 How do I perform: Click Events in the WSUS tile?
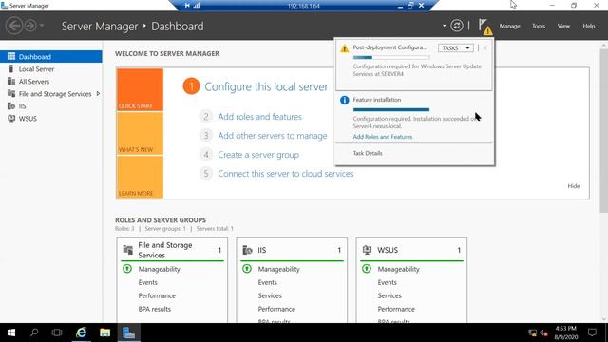pyautogui.click(x=387, y=283)
